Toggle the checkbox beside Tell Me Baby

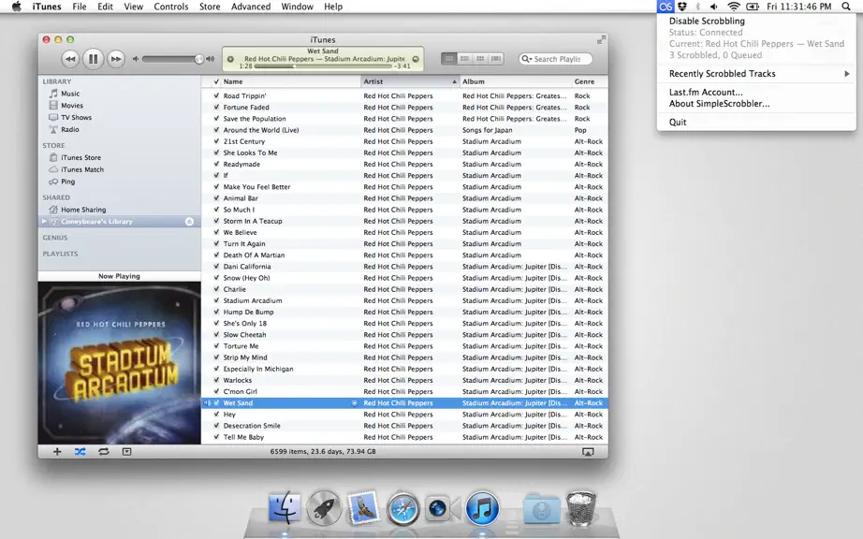click(216, 437)
